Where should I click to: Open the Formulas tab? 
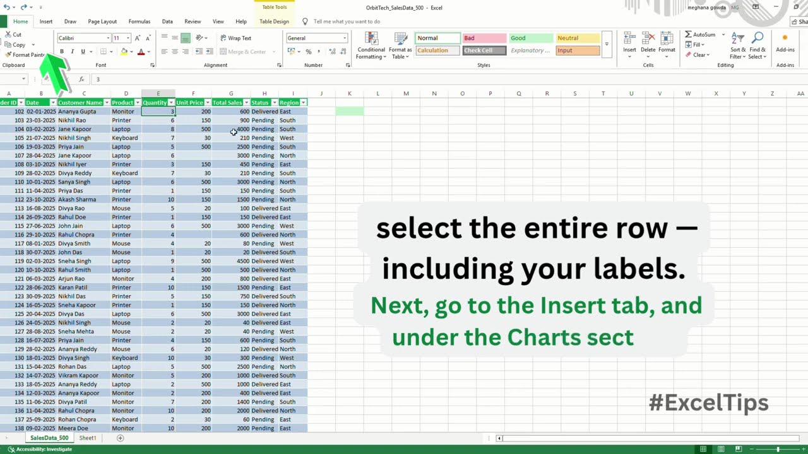[x=140, y=21]
